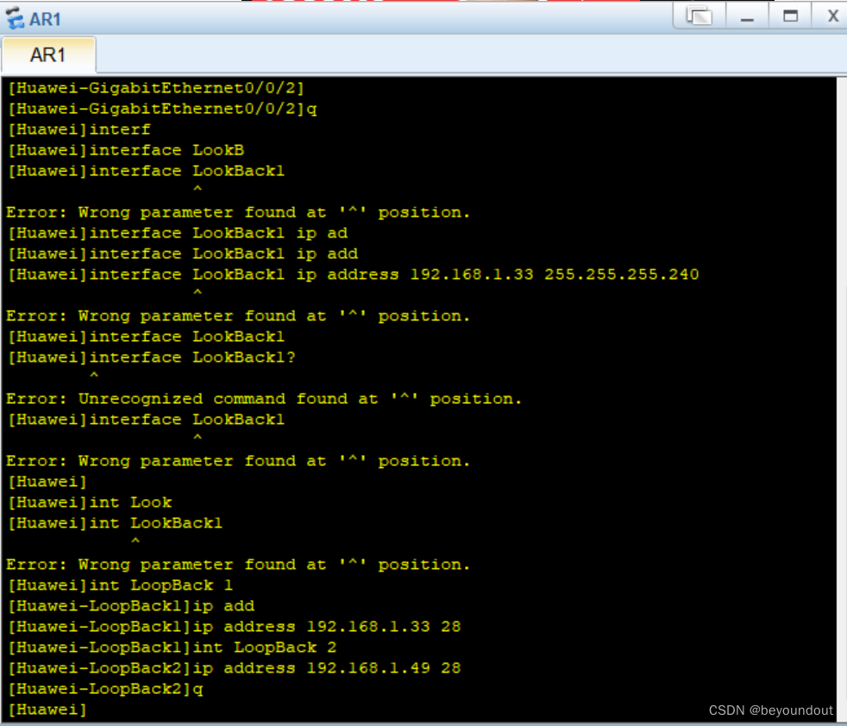Click the AR1 router icon in title bar
The width and height of the screenshot is (847, 726).
click(x=16, y=18)
